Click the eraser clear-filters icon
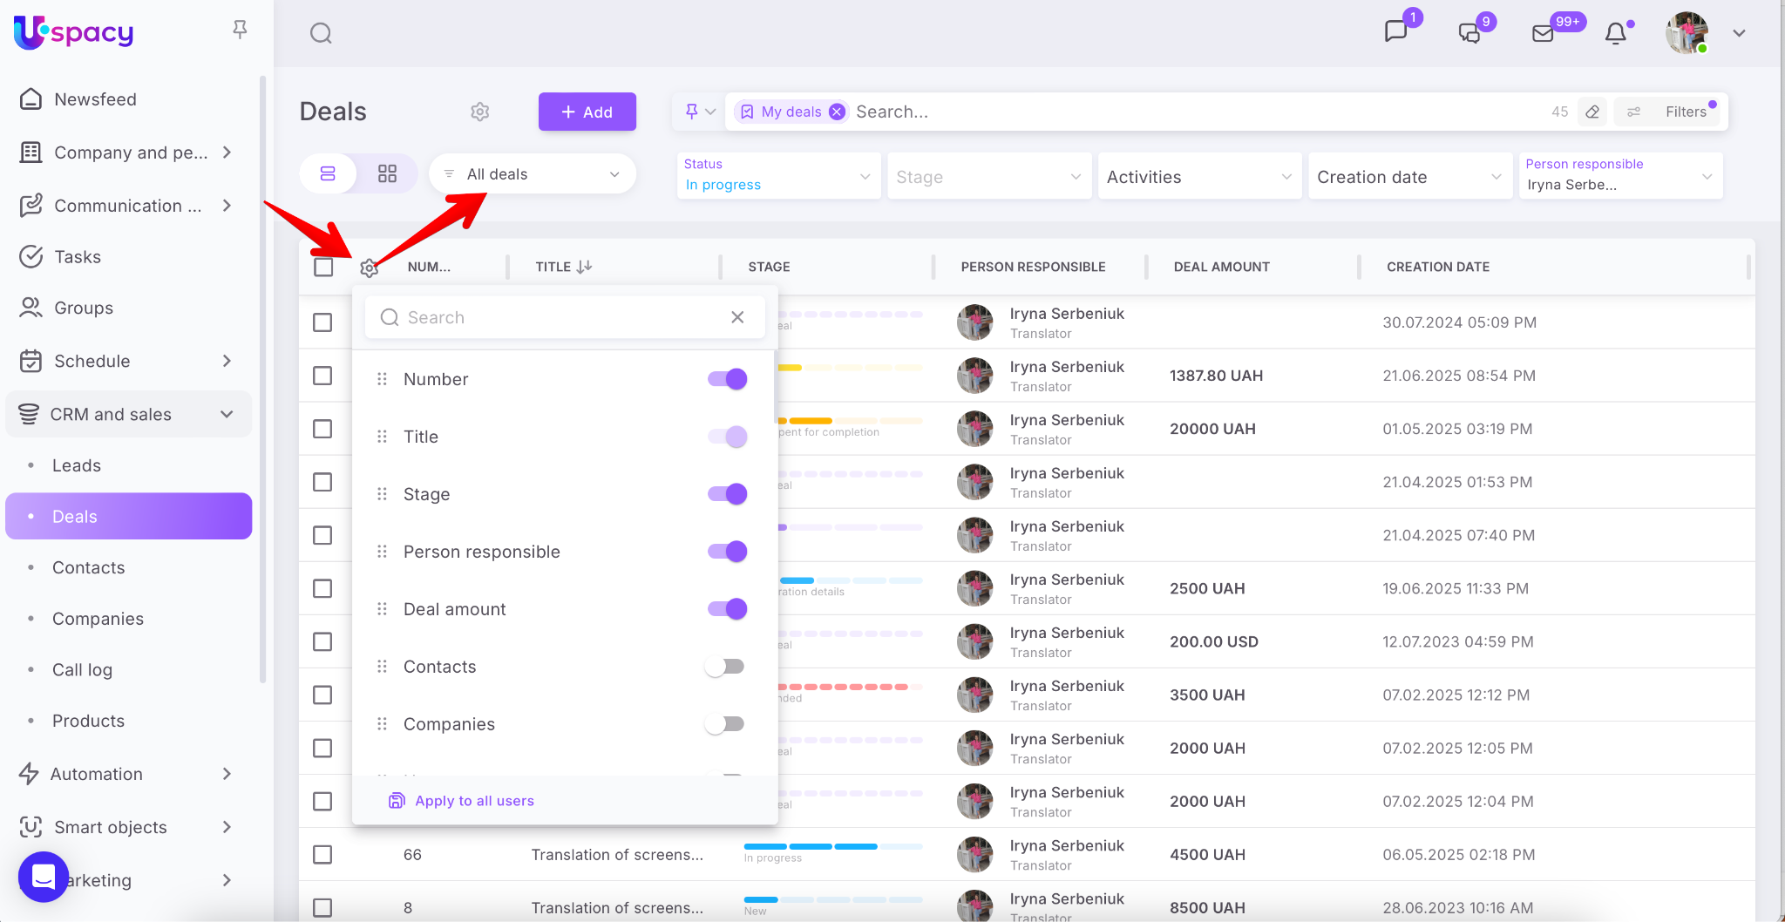Viewport: 1785px width, 922px height. click(x=1592, y=112)
